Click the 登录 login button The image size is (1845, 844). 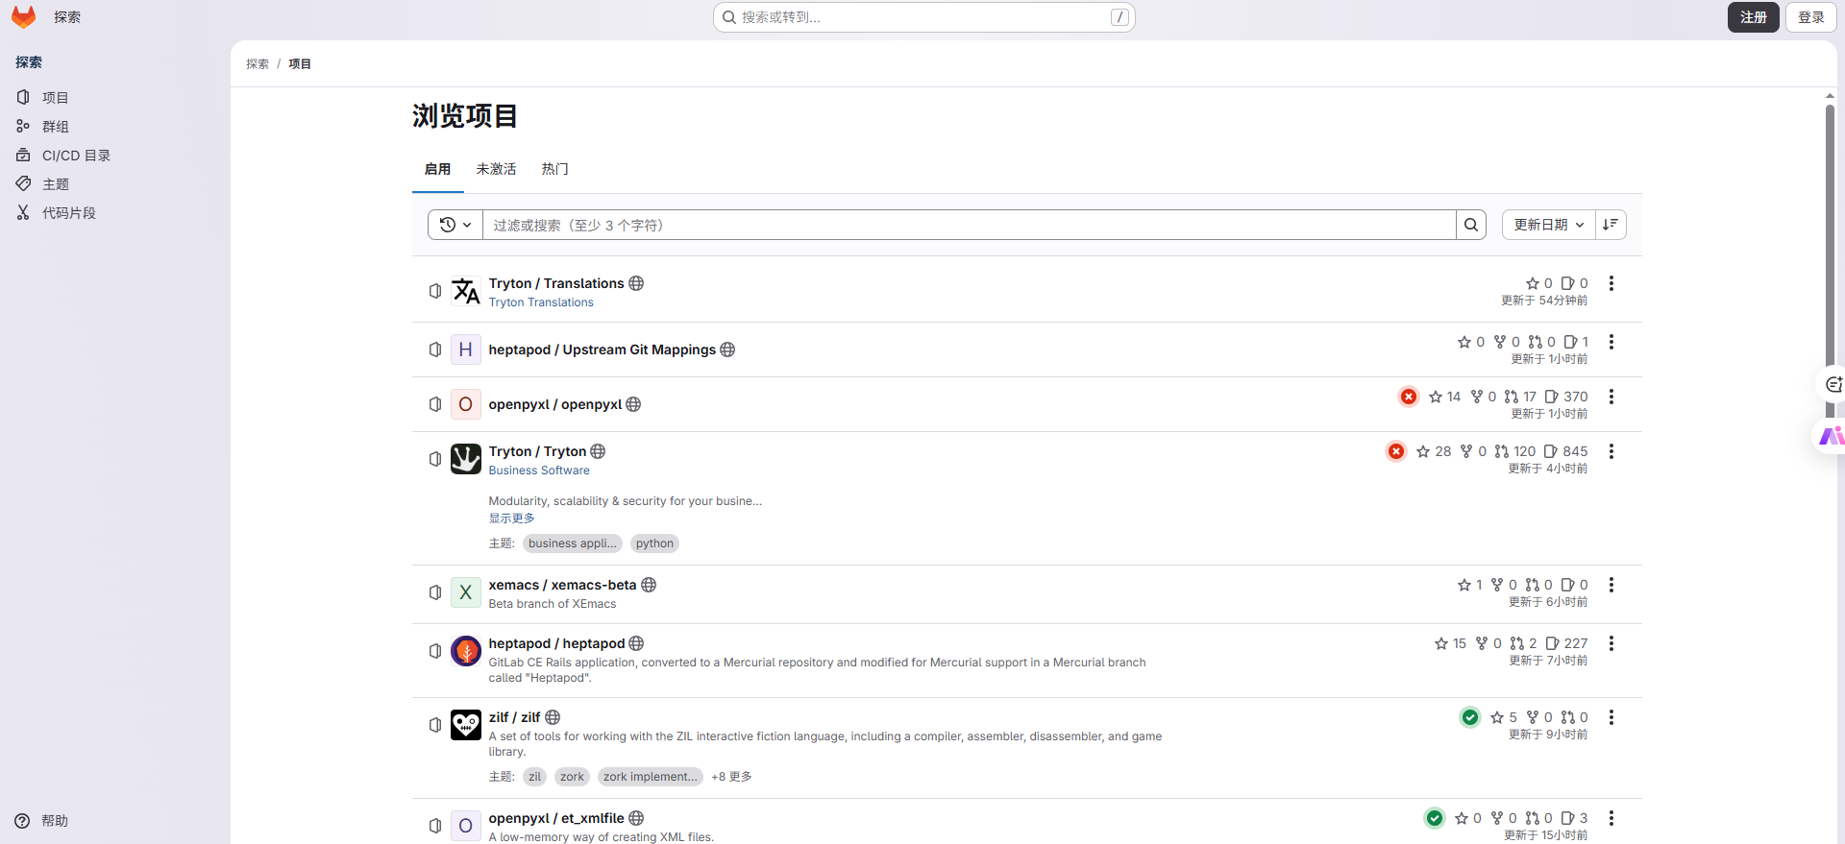click(1811, 17)
